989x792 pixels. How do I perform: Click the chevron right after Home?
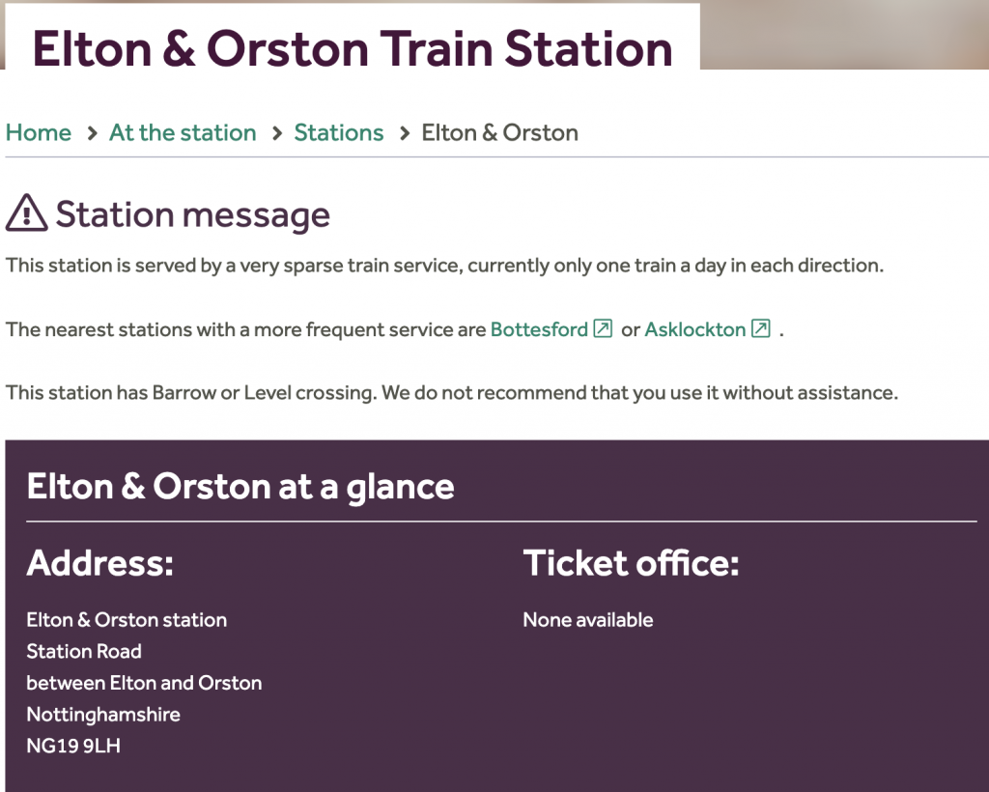[92, 133]
